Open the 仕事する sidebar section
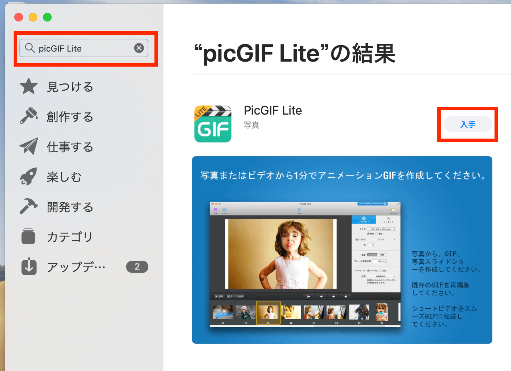Viewport: 511px width, 371px height. coord(70,147)
